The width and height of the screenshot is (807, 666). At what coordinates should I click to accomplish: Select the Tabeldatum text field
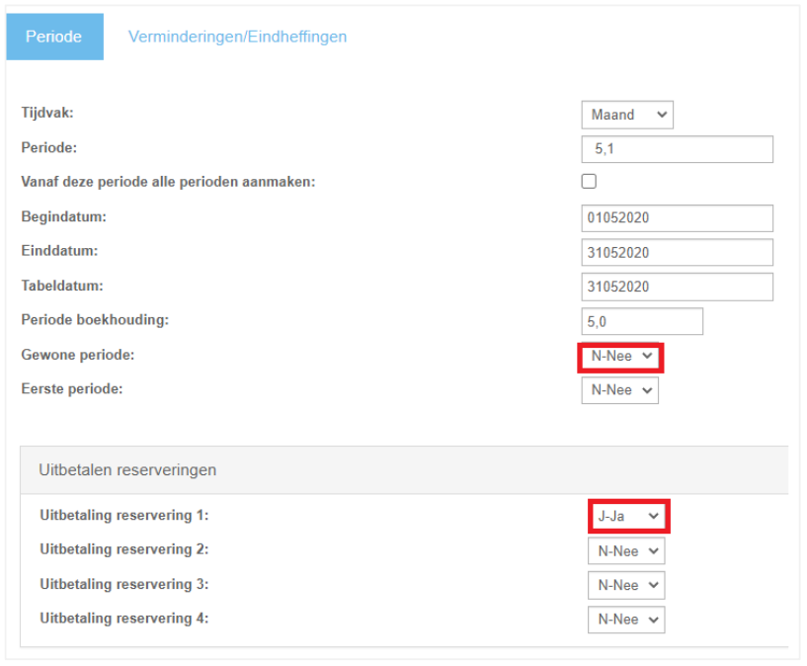(678, 287)
